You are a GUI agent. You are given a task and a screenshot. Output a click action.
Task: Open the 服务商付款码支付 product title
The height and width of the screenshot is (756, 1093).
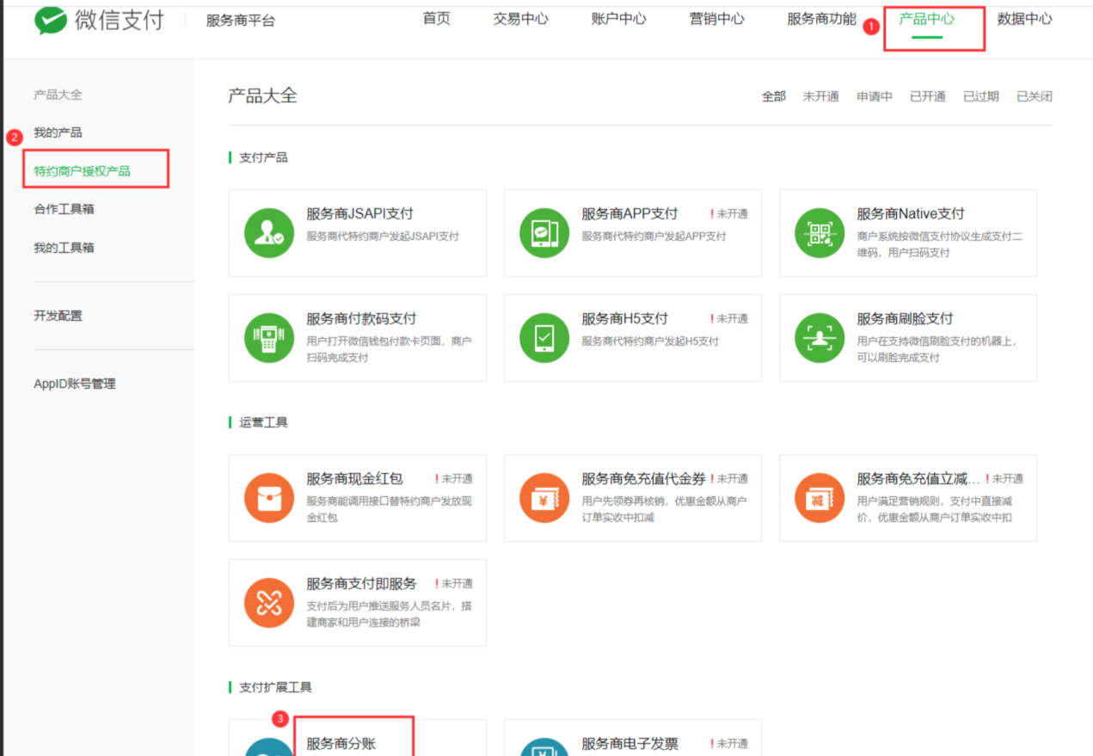361,319
